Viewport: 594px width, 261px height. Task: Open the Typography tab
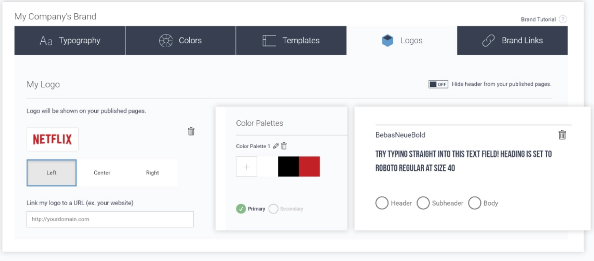[70, 41]
